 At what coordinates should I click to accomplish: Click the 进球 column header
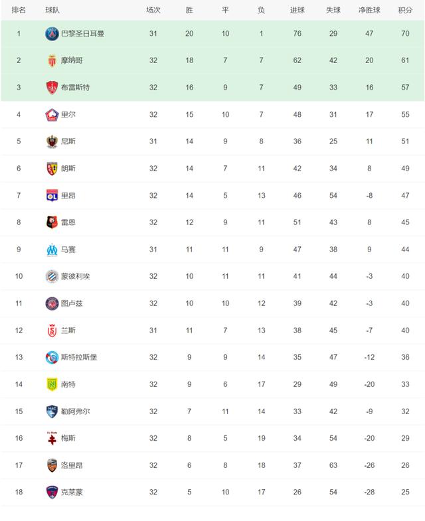[x=297, y=10]
